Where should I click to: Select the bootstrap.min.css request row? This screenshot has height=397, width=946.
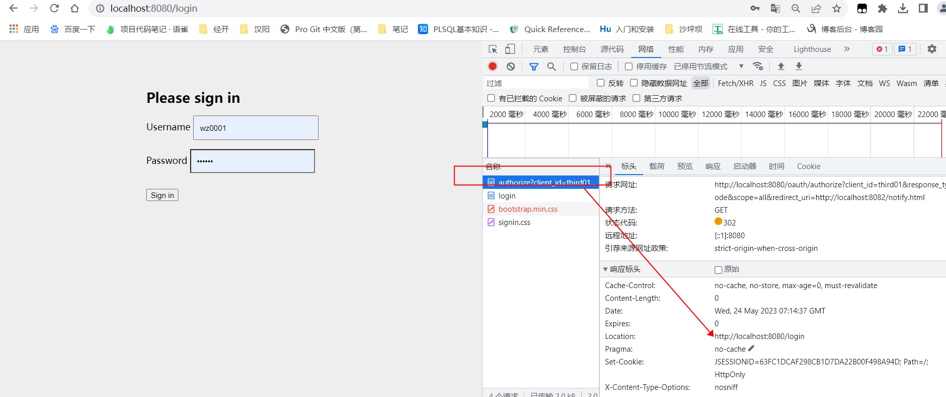click(540, 209)
